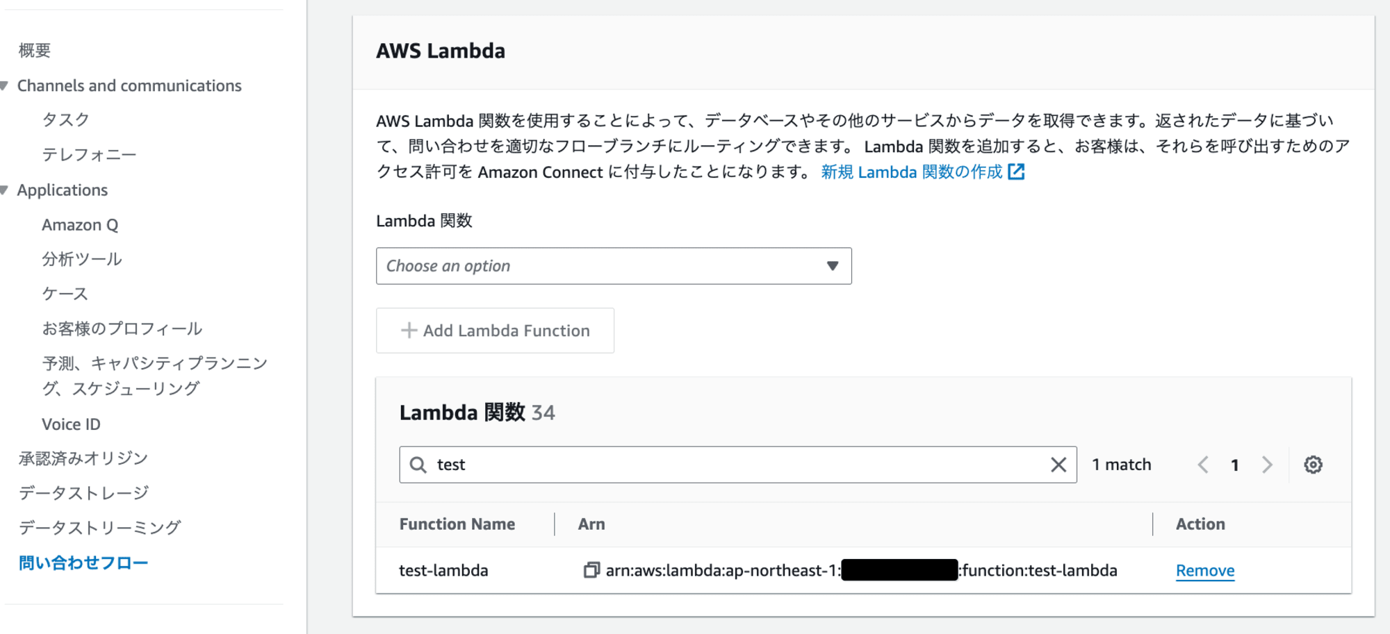The height and width of the screenshot is (634, 1390).
Task: Clear the search field with X icon
Action: pos(1058,465)
